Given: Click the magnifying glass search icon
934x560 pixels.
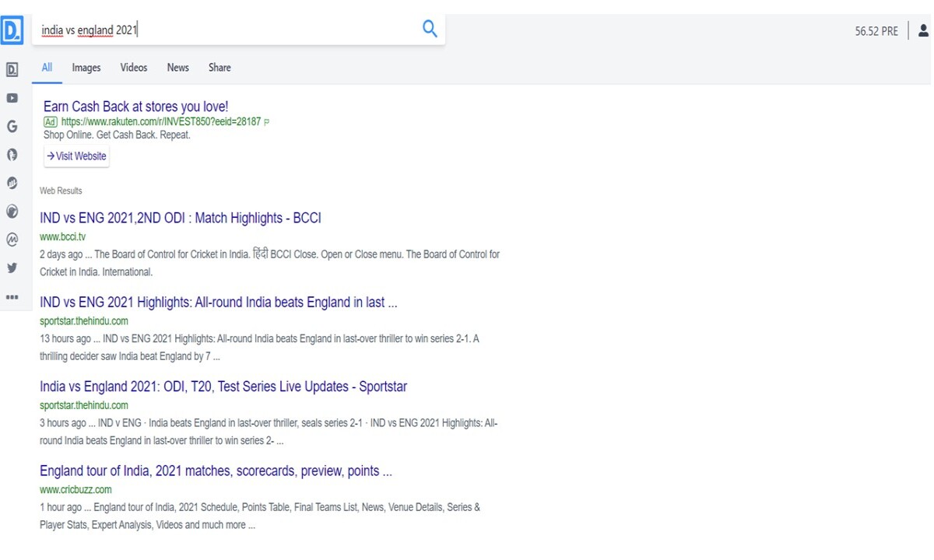Looking at the screenshot, I should click(x=430, y=30).
